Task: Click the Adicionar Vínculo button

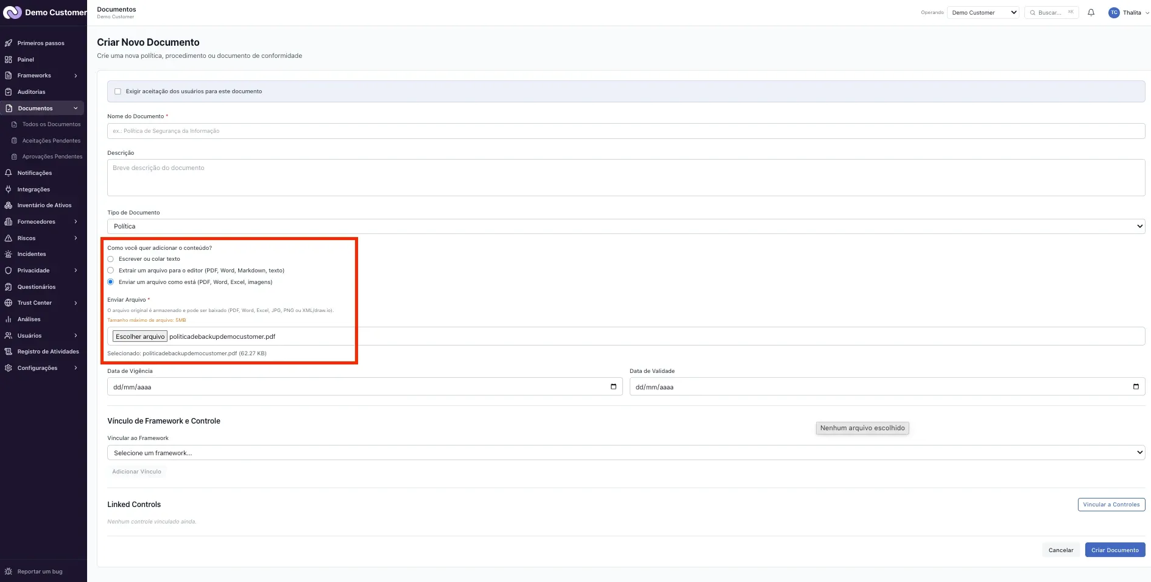Action: [x=137, y=472]
